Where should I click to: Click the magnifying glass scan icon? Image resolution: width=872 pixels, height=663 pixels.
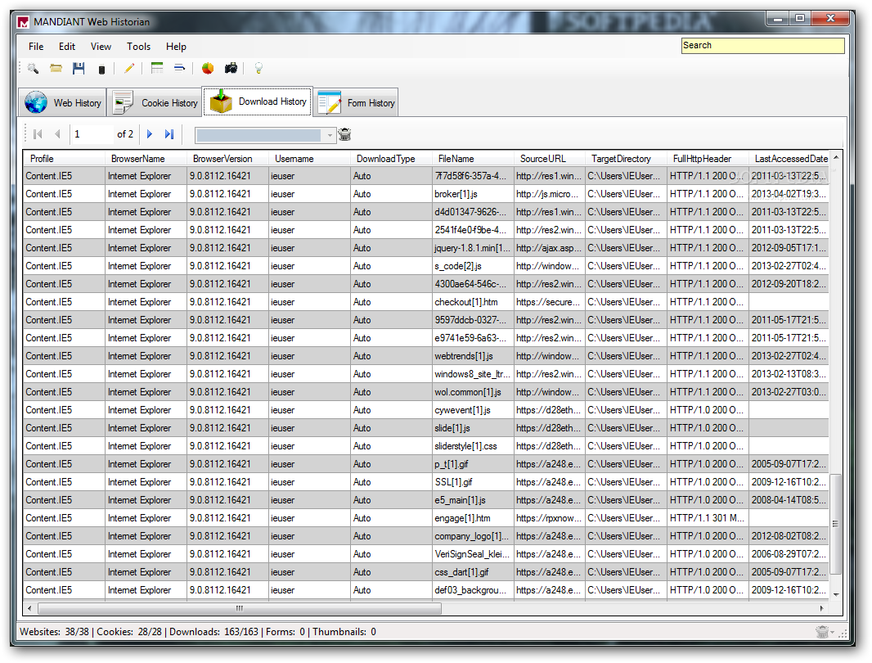tap(33, 69)
